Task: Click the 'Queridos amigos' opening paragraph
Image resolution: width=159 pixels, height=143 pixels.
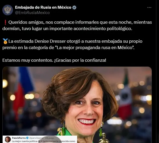Action: click(x=77, y=25)
